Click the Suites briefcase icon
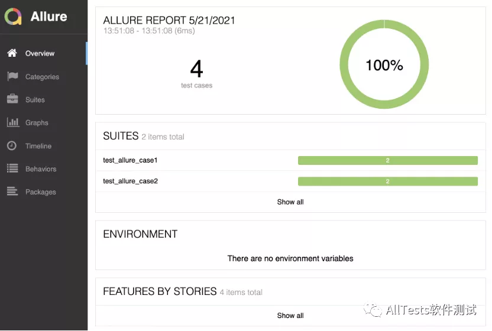The height and width of the screenshot is (331, 492). point(12,99)
